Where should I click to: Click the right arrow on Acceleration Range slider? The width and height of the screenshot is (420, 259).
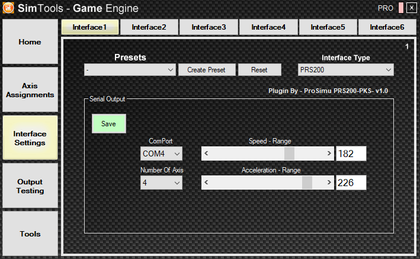329,183
